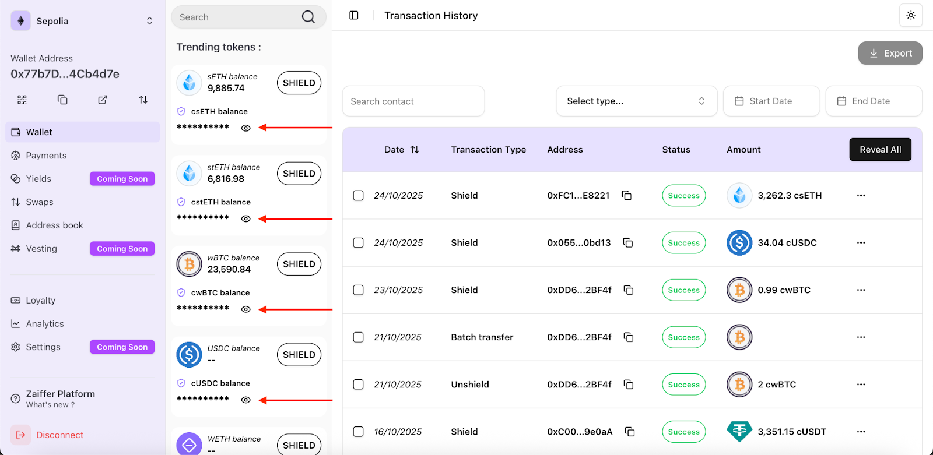Open more options for 3,262.3 csETH row
This screenshot has width=933, height=455.
click(861, 196)
